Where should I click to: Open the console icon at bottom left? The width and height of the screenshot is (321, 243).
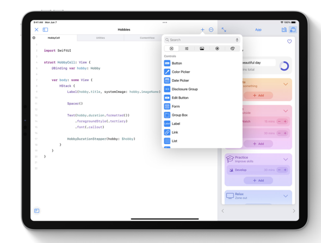pos(36,211)
